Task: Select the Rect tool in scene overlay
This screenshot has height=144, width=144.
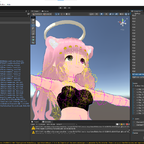Action: coord(33,31)
